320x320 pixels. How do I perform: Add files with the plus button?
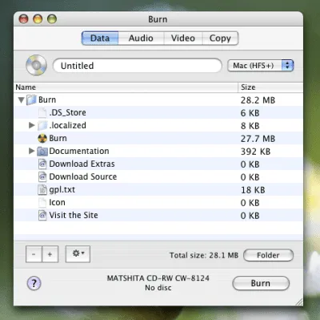(x=50, y=254)
